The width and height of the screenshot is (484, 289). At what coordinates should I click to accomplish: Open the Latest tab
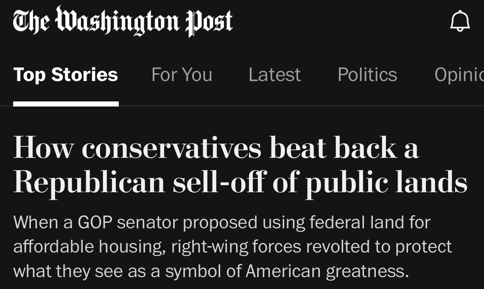tap(275, 75)
